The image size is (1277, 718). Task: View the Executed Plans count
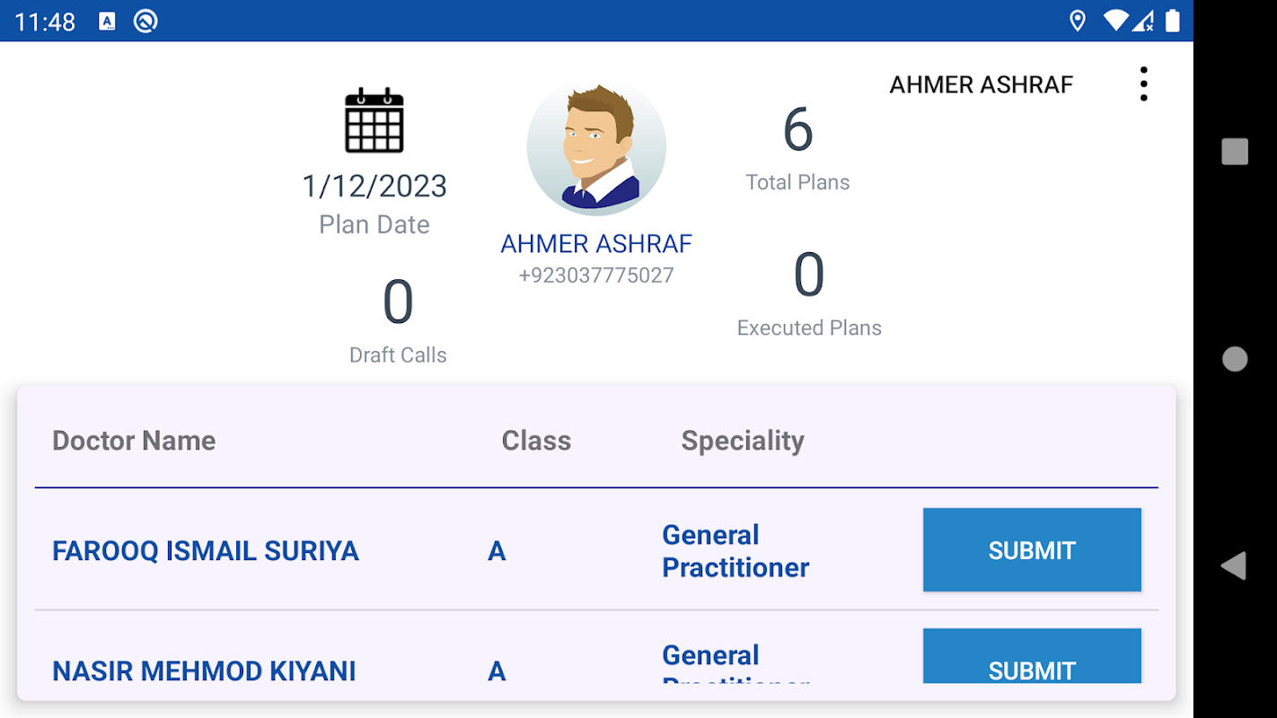pos(809,275)
